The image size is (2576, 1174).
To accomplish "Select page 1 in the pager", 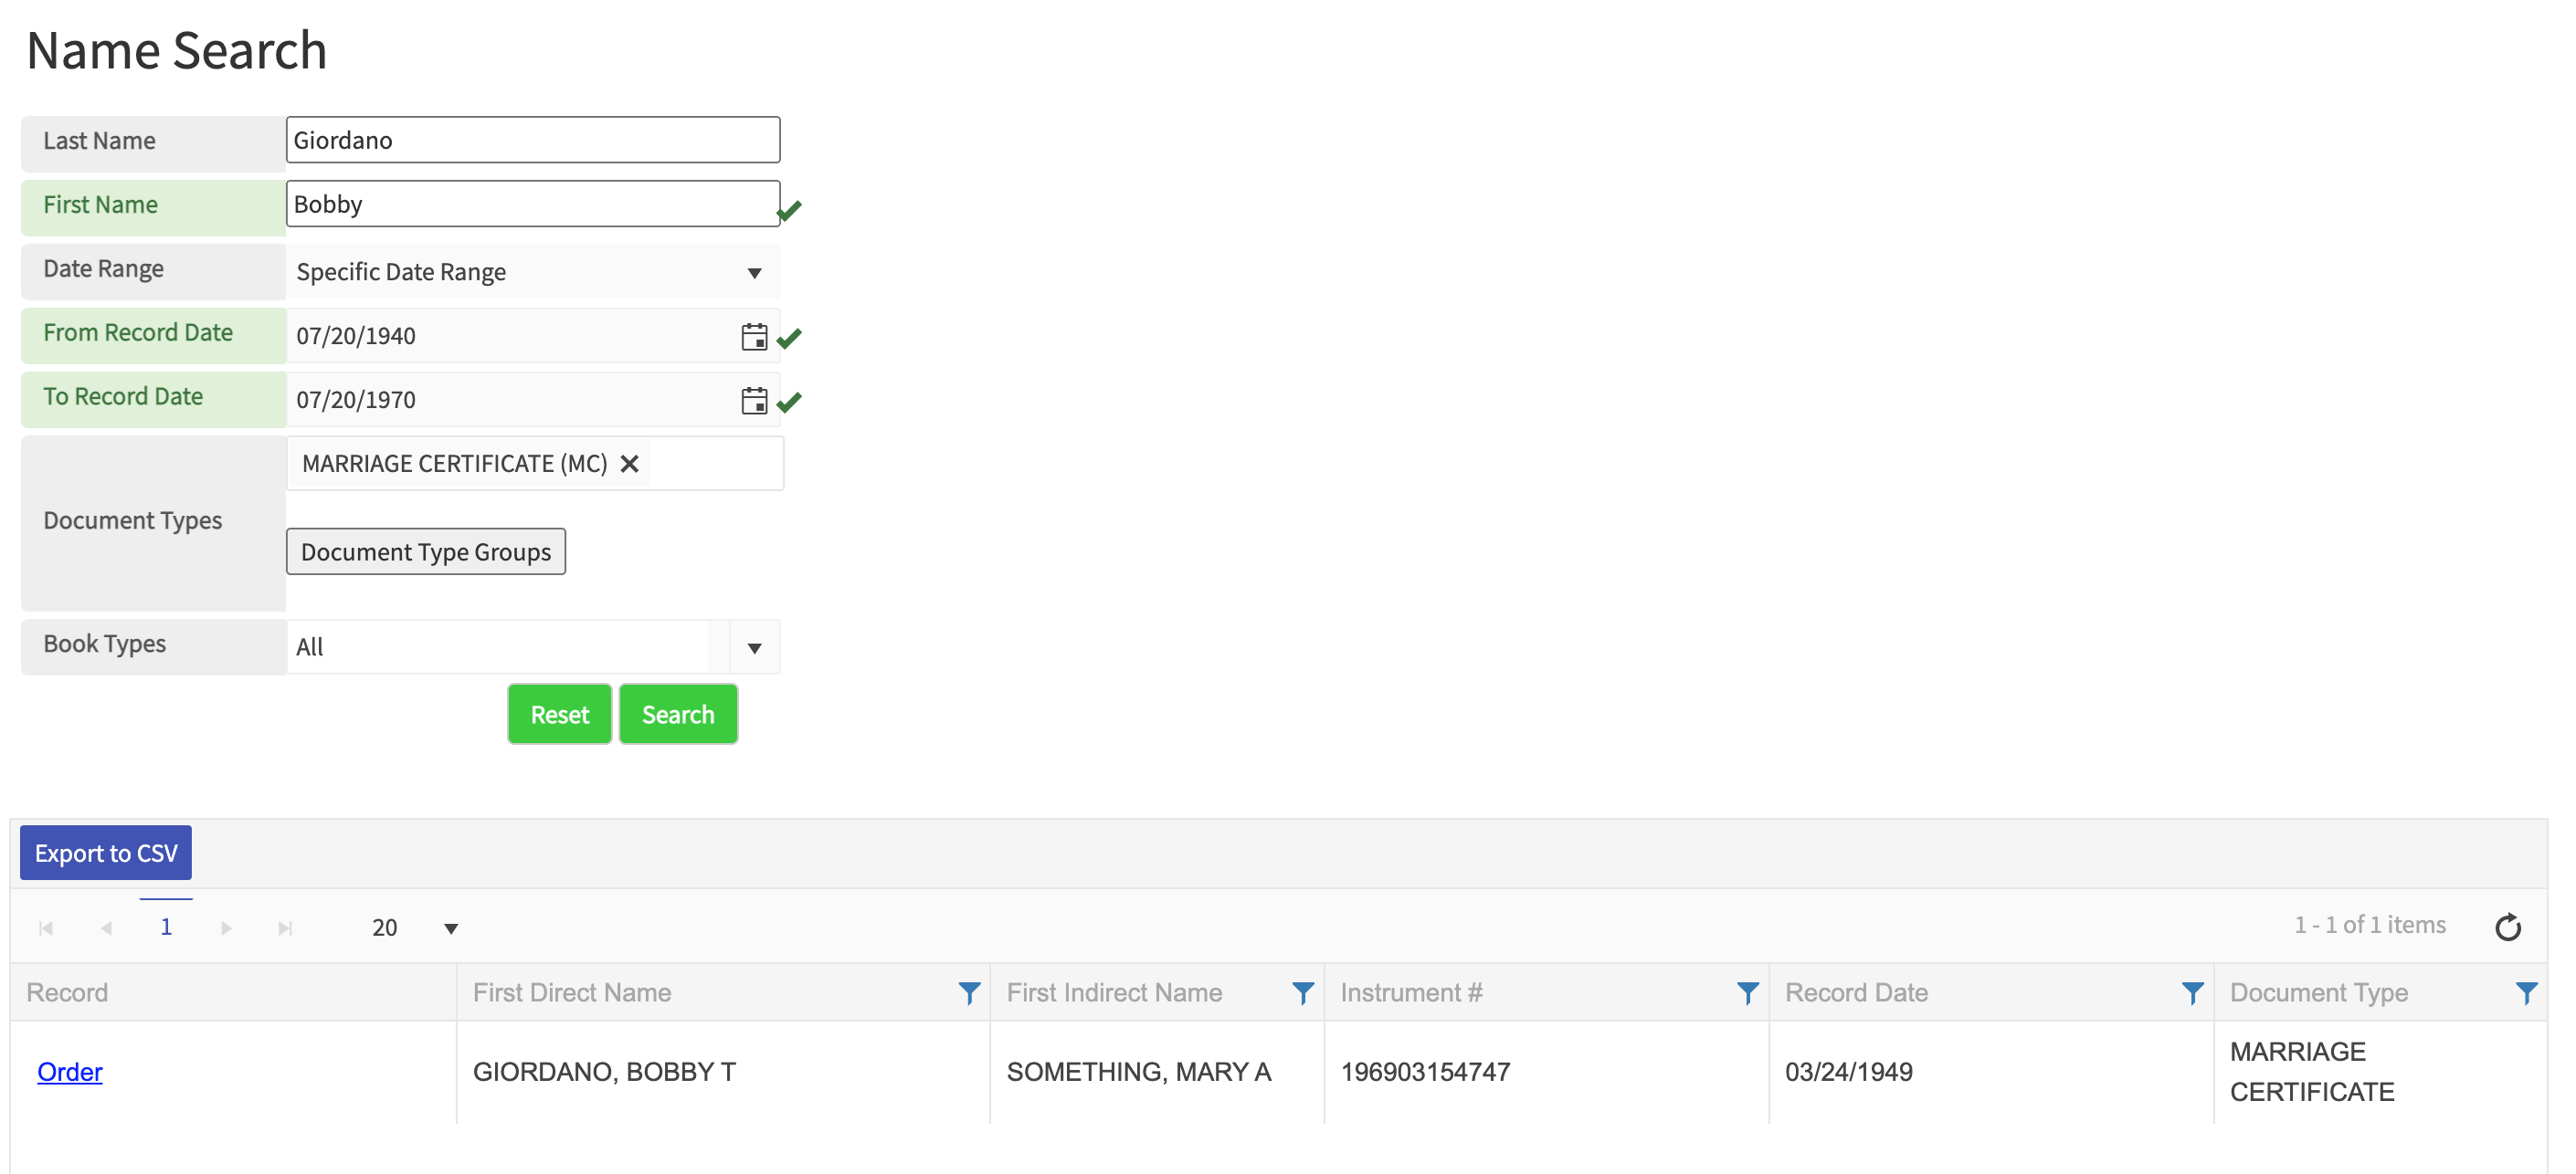I will (x=166, y=928).
